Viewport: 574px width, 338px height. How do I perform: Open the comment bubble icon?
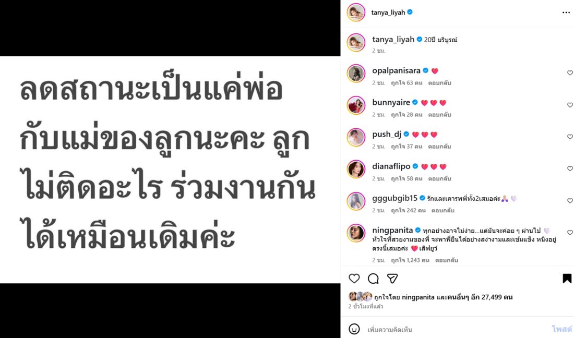tap(373, 279)
